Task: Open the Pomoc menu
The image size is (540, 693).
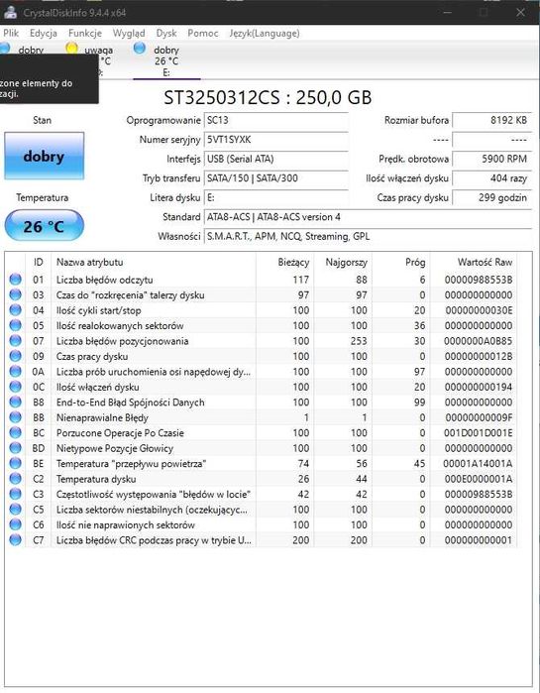Action: 203,33
